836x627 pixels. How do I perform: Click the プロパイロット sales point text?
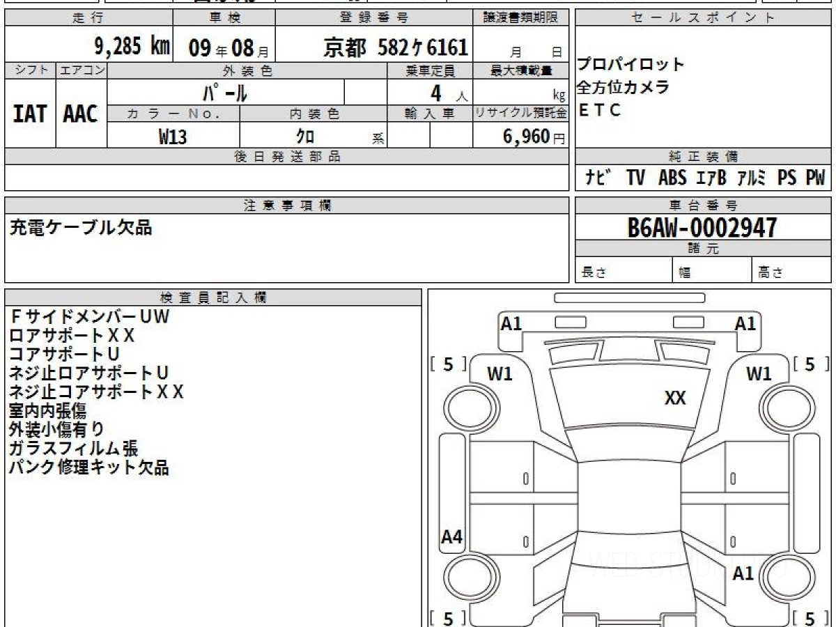631,65
